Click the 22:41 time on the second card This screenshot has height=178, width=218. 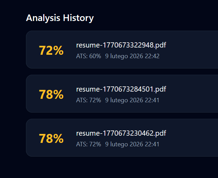[153, 100]
